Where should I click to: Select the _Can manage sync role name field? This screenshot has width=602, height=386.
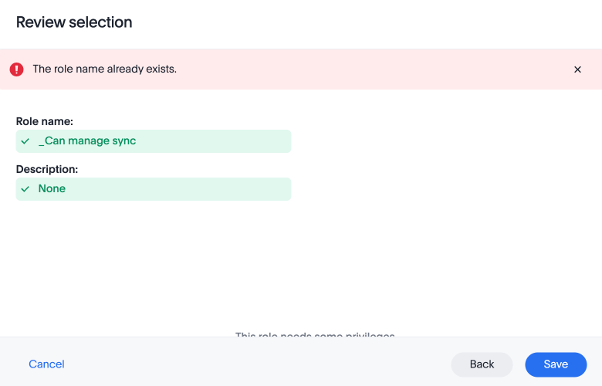[x=153, y=141]
